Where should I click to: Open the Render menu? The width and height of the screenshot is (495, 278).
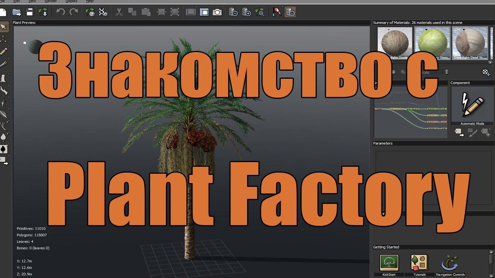(51, 2)
